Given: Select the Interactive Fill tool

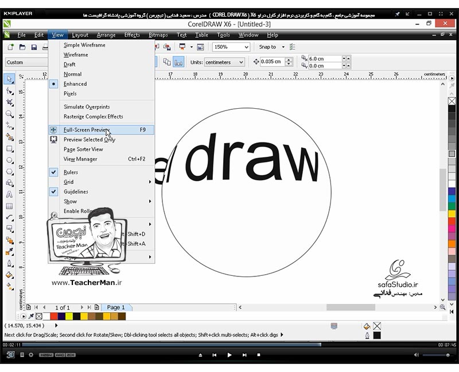Looking at the screenshot, I should coord(9,286).
